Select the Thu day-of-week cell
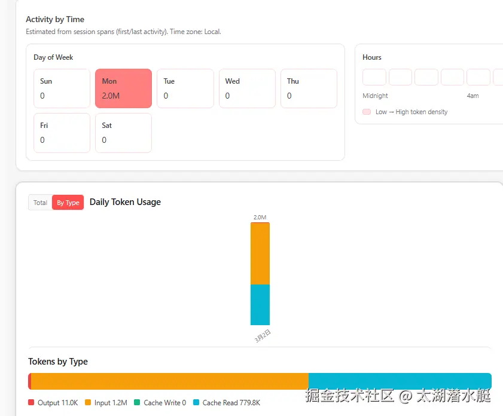Viewport: 503px width, 416px height. point(309,88)
